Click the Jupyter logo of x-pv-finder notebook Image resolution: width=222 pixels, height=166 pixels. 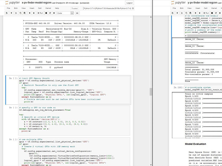[x=12, y=3]
